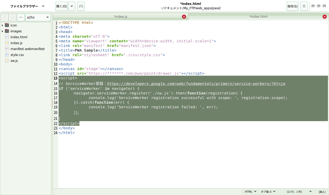Open the タブ幅: 8 tab width dropdown
329x195 pixels.
click(x=268, y=192)
